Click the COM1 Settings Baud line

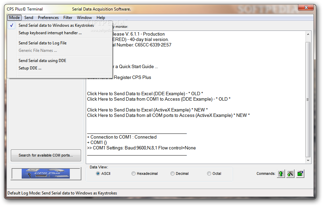(x=141, y=148)
